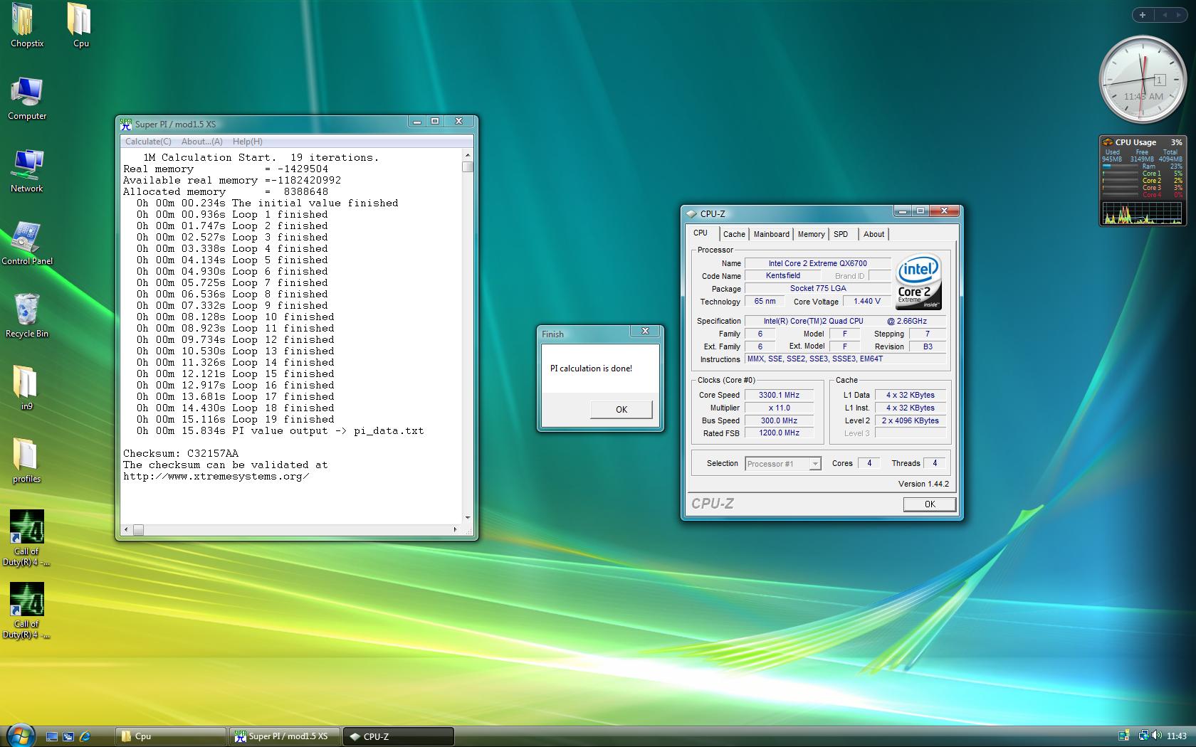1196x747 pixels.
Task: Click Super PI vertical scrollbar up arrow
Action: 468,155
